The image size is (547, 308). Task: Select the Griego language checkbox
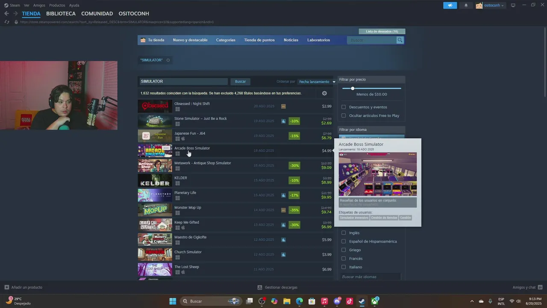click(x=344, y=250)
